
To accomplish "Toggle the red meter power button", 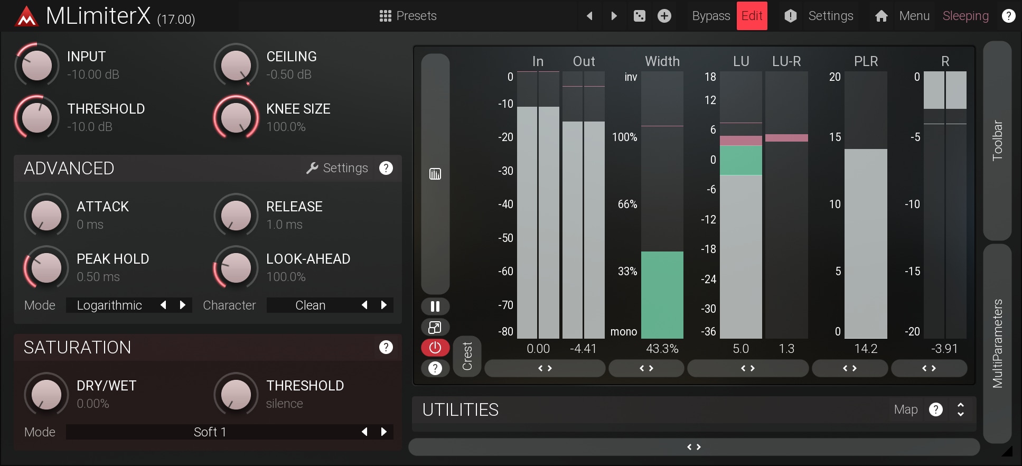I will tap(435, 348).
